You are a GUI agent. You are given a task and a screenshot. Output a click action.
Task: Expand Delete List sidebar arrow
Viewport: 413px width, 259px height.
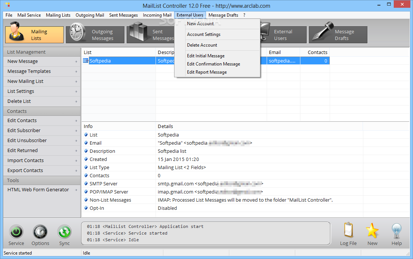(76, 102)
